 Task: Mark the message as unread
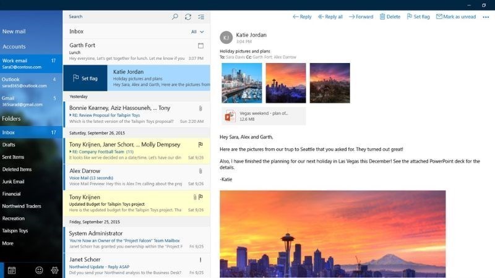(x=456, y=17)
